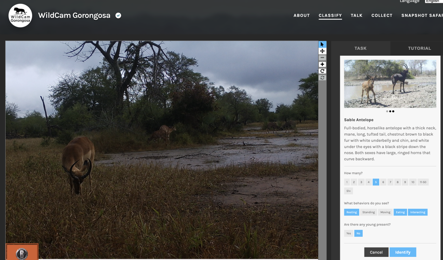Open the Bushnell camera logo thumbnail
This screenshot has height=260, width=443.
coord(22,252)
